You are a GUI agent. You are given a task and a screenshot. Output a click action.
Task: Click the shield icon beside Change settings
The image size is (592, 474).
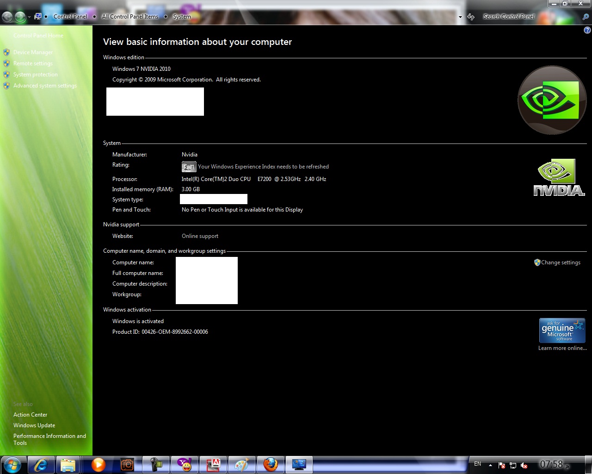pos(537,262)
